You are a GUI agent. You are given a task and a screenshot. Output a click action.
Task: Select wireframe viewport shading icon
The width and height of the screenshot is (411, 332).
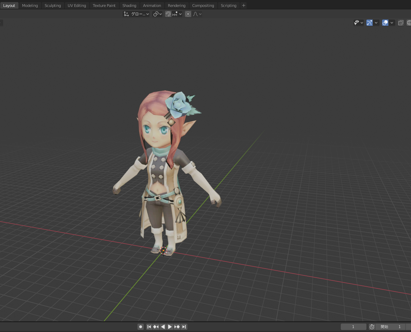click(x=409, y=23)
